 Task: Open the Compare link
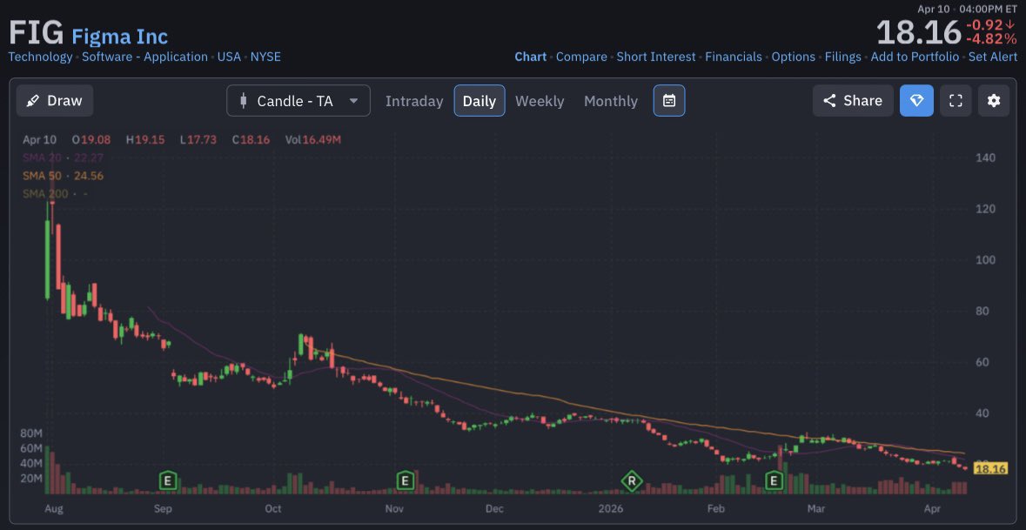coord(581,57)
